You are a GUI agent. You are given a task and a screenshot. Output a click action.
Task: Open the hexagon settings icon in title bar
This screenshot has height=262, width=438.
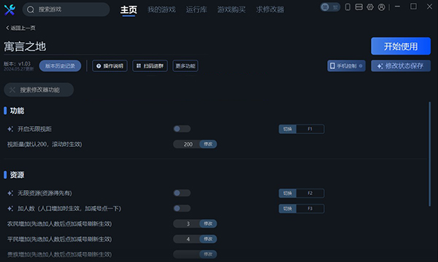pyautogui.click(x=370, y=7)
